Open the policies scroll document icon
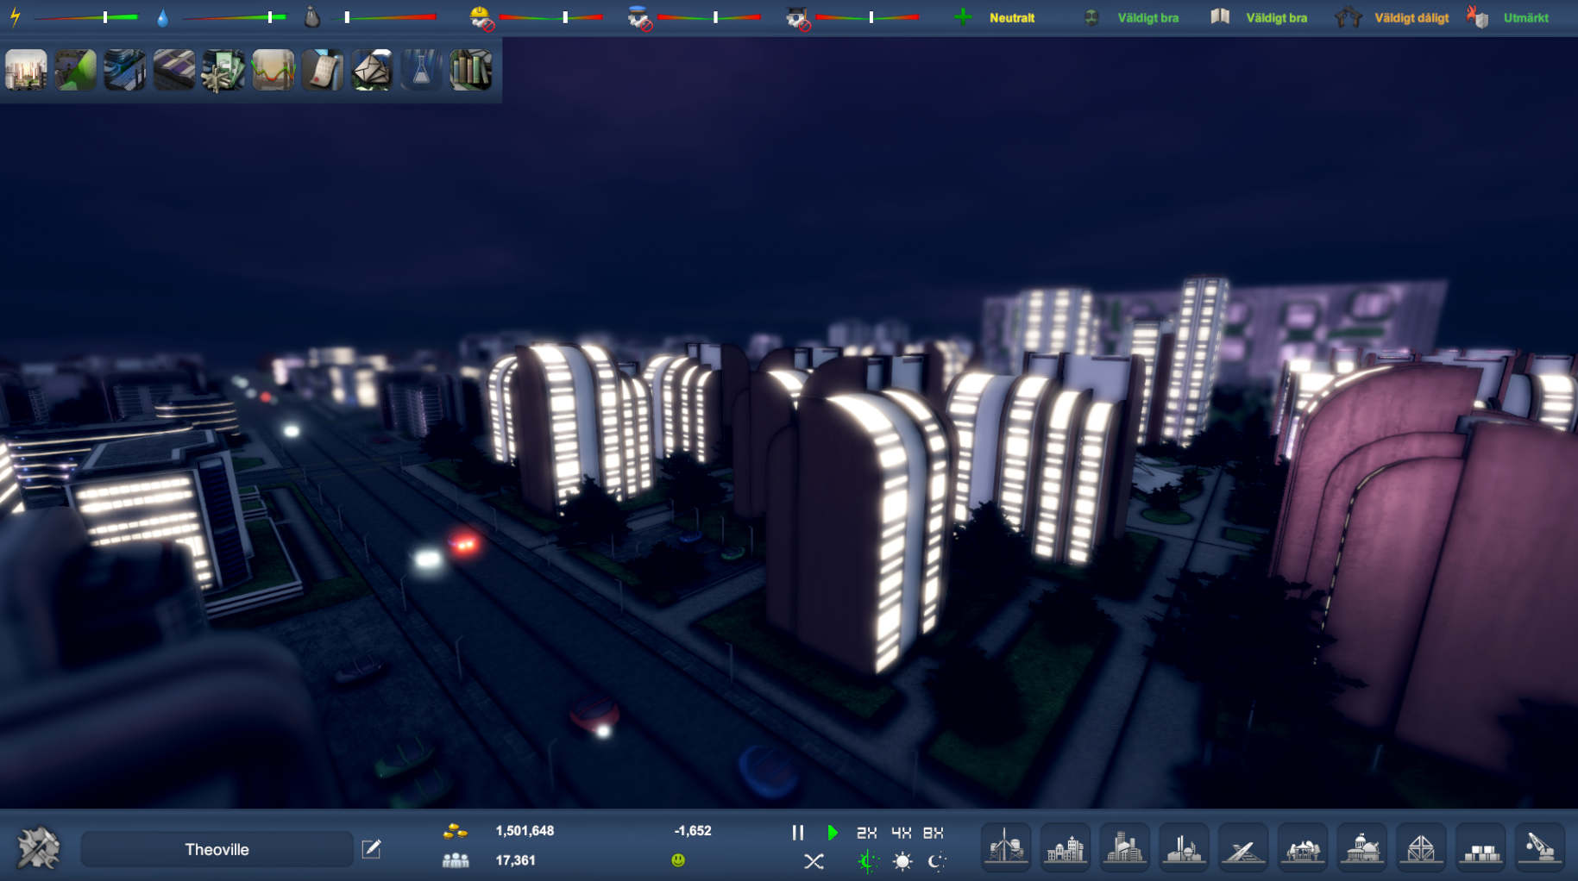 [323, 70]
